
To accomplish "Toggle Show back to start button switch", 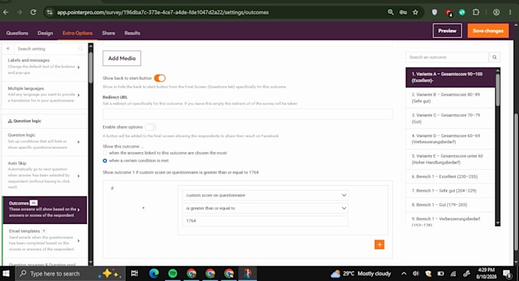I will [160, 78].
